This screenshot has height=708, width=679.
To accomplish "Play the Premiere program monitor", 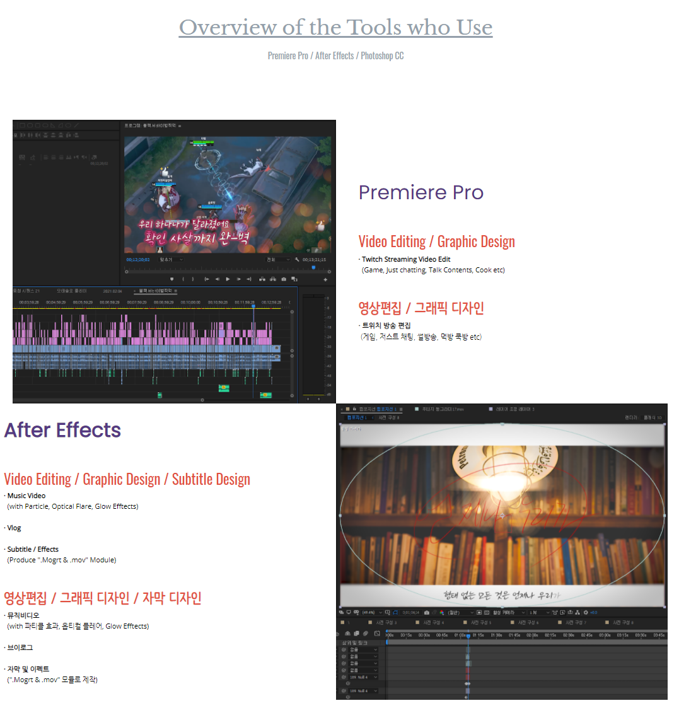I will 228,279.
